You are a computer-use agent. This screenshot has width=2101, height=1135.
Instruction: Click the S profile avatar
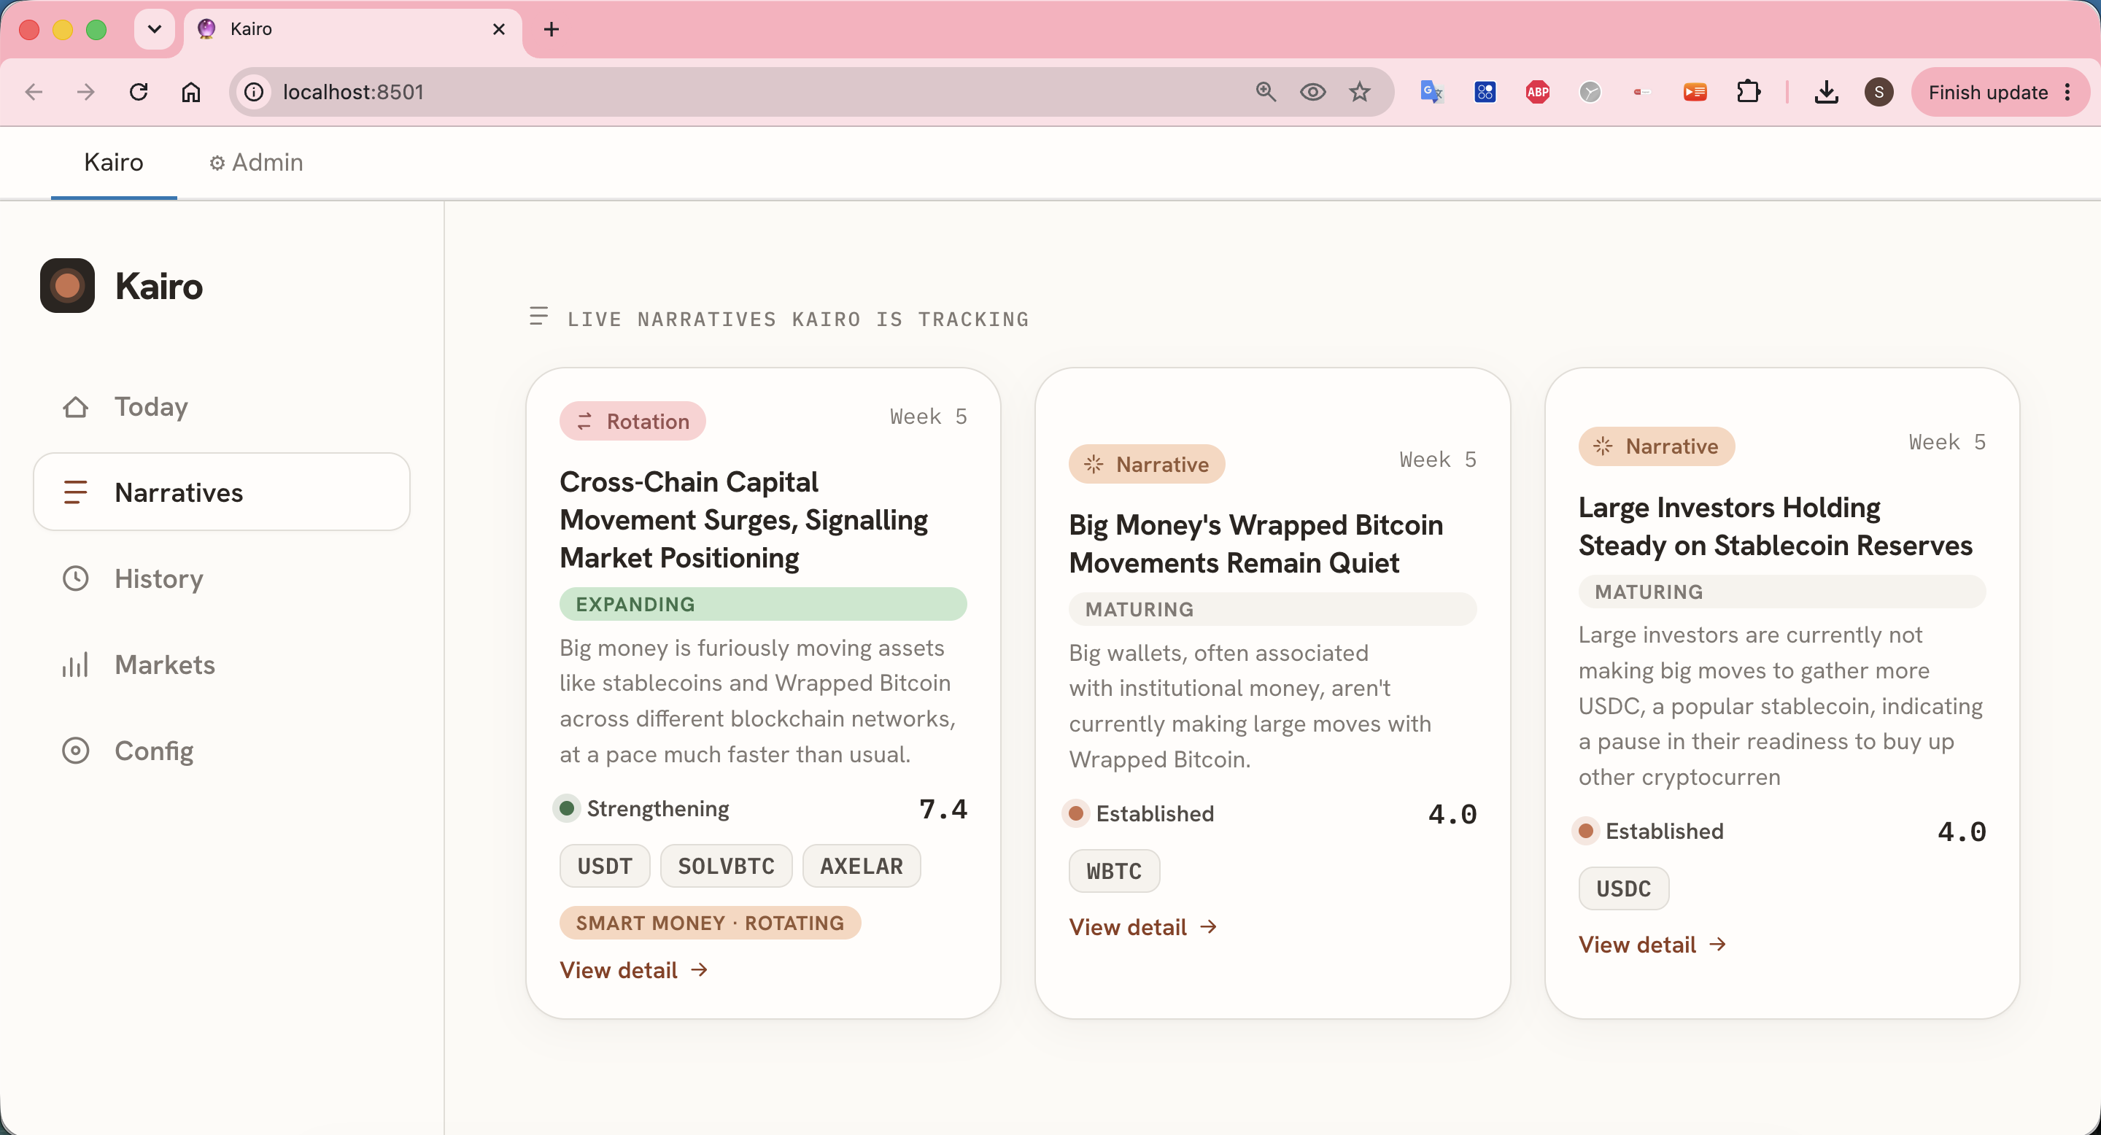pos(1879,91)
